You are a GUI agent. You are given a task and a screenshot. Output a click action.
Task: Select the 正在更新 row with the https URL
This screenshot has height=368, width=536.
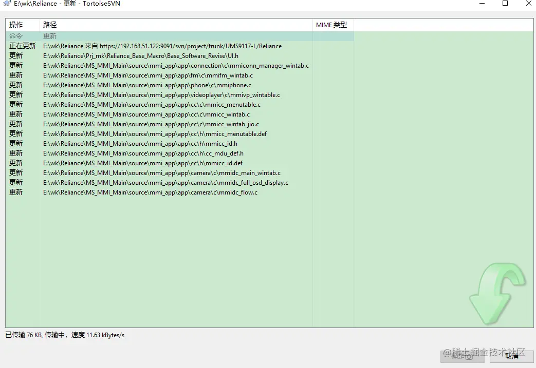[179, 46]
